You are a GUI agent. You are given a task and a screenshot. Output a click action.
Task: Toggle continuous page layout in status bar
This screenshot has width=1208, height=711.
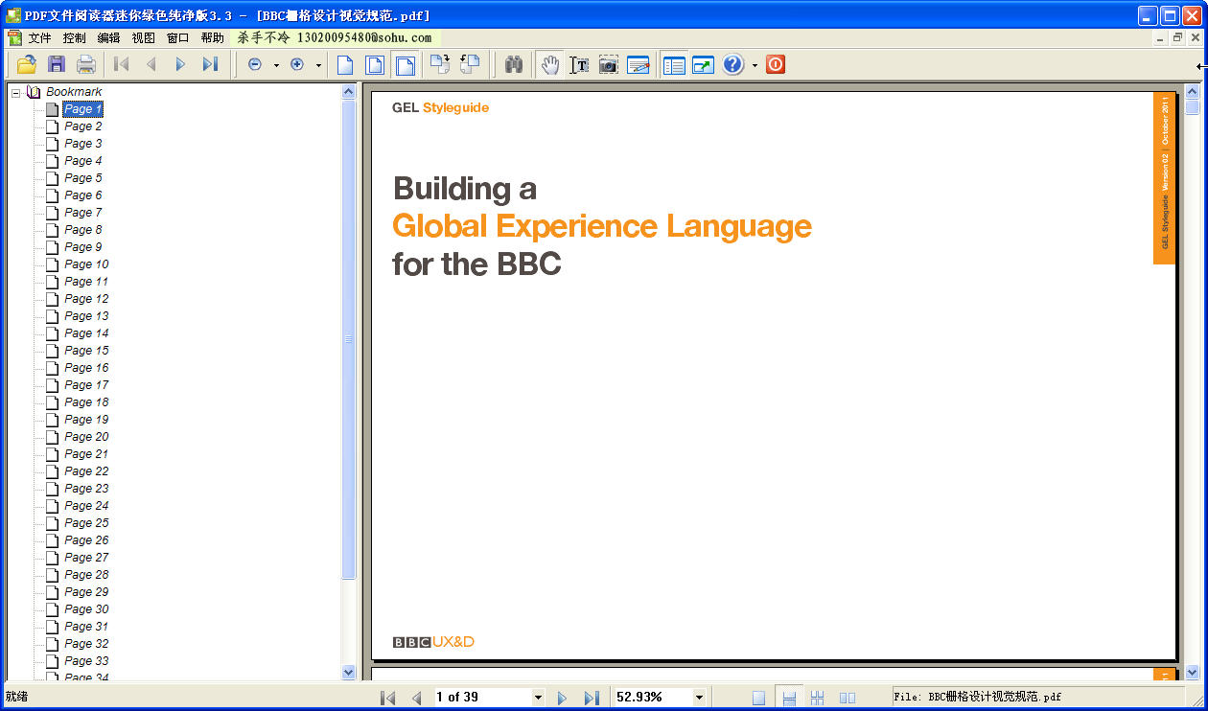click(789, 698)
